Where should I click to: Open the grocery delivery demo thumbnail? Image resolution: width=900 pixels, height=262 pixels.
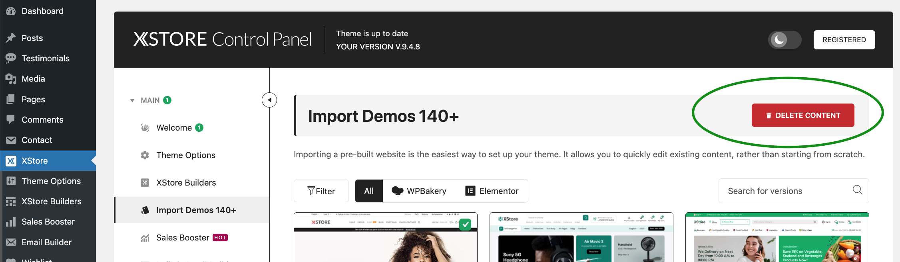click(777, 237)
